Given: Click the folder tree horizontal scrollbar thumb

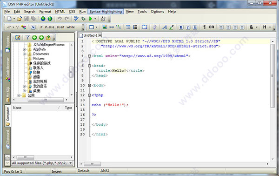Looking at the screenshot, I should point(46,100).
